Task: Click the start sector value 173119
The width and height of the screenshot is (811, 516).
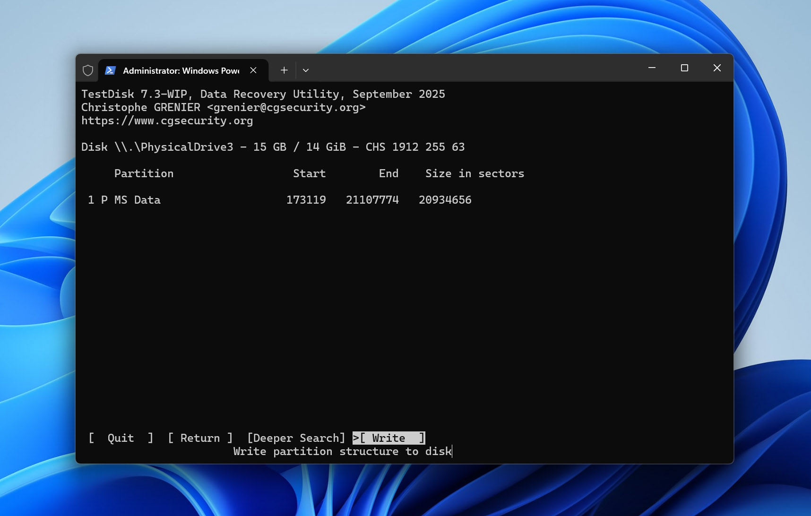Action: [x=306, y=200]
